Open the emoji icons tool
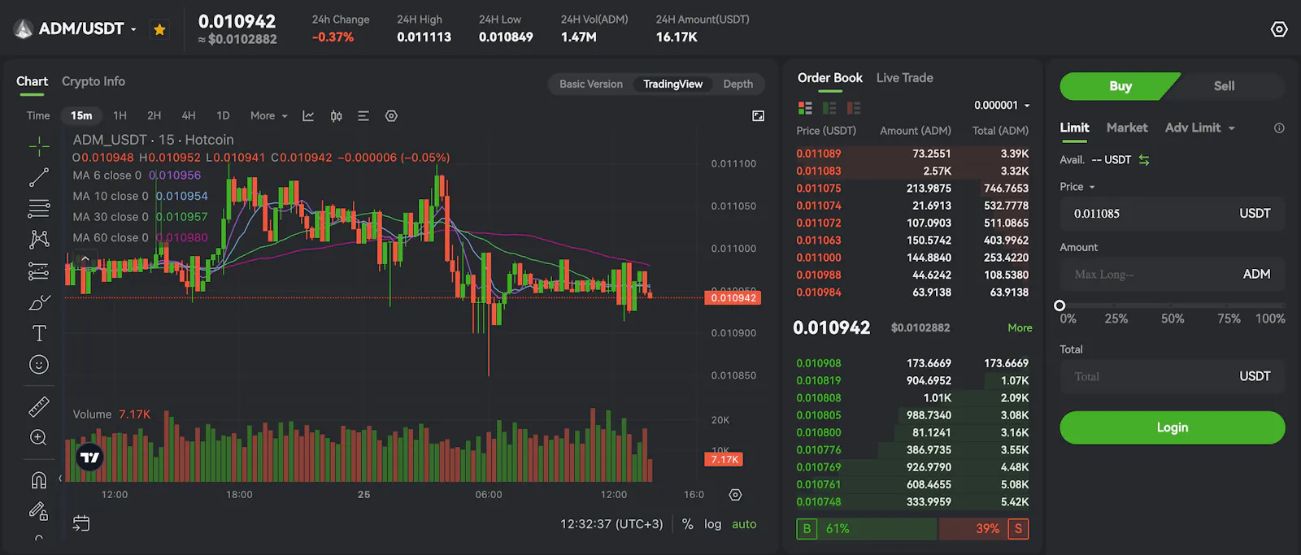Screen dimensions: 1301x555 [39, 365]
